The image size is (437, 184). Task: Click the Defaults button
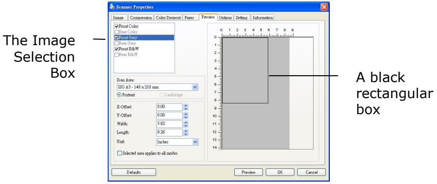point(134,172)
